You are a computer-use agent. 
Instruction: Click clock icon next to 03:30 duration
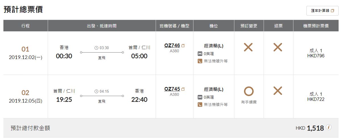[x=96, y=48]
